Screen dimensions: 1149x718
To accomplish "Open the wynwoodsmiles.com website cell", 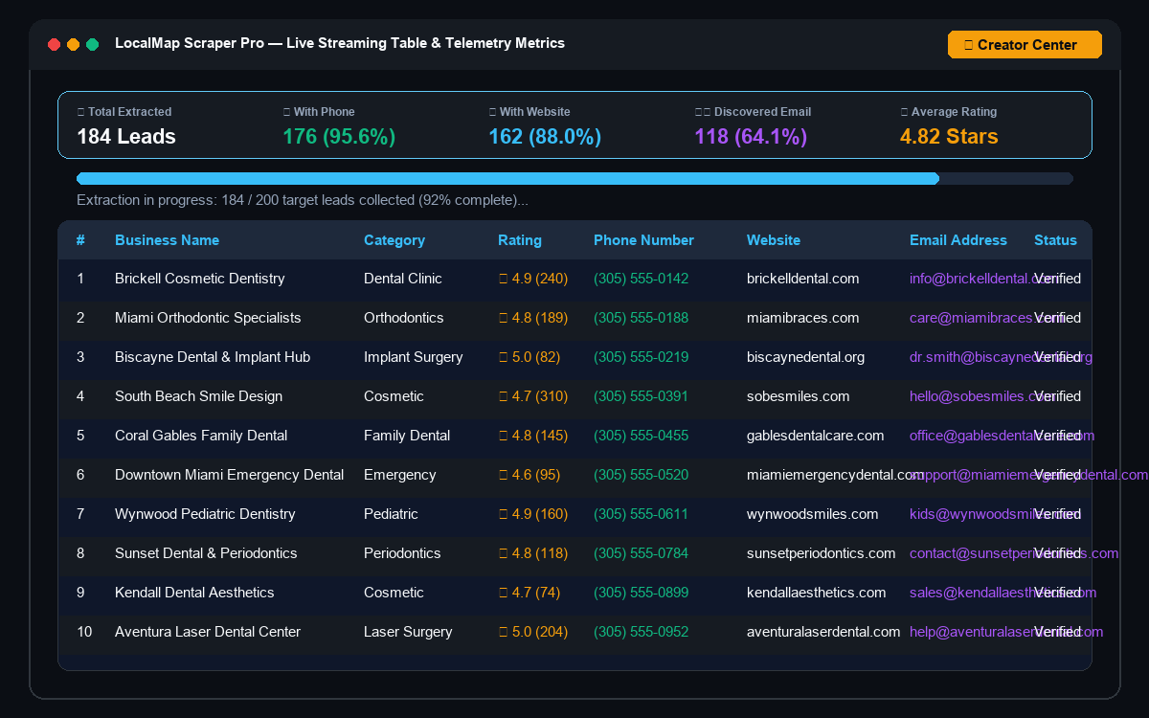I will (x=813, y=514).
